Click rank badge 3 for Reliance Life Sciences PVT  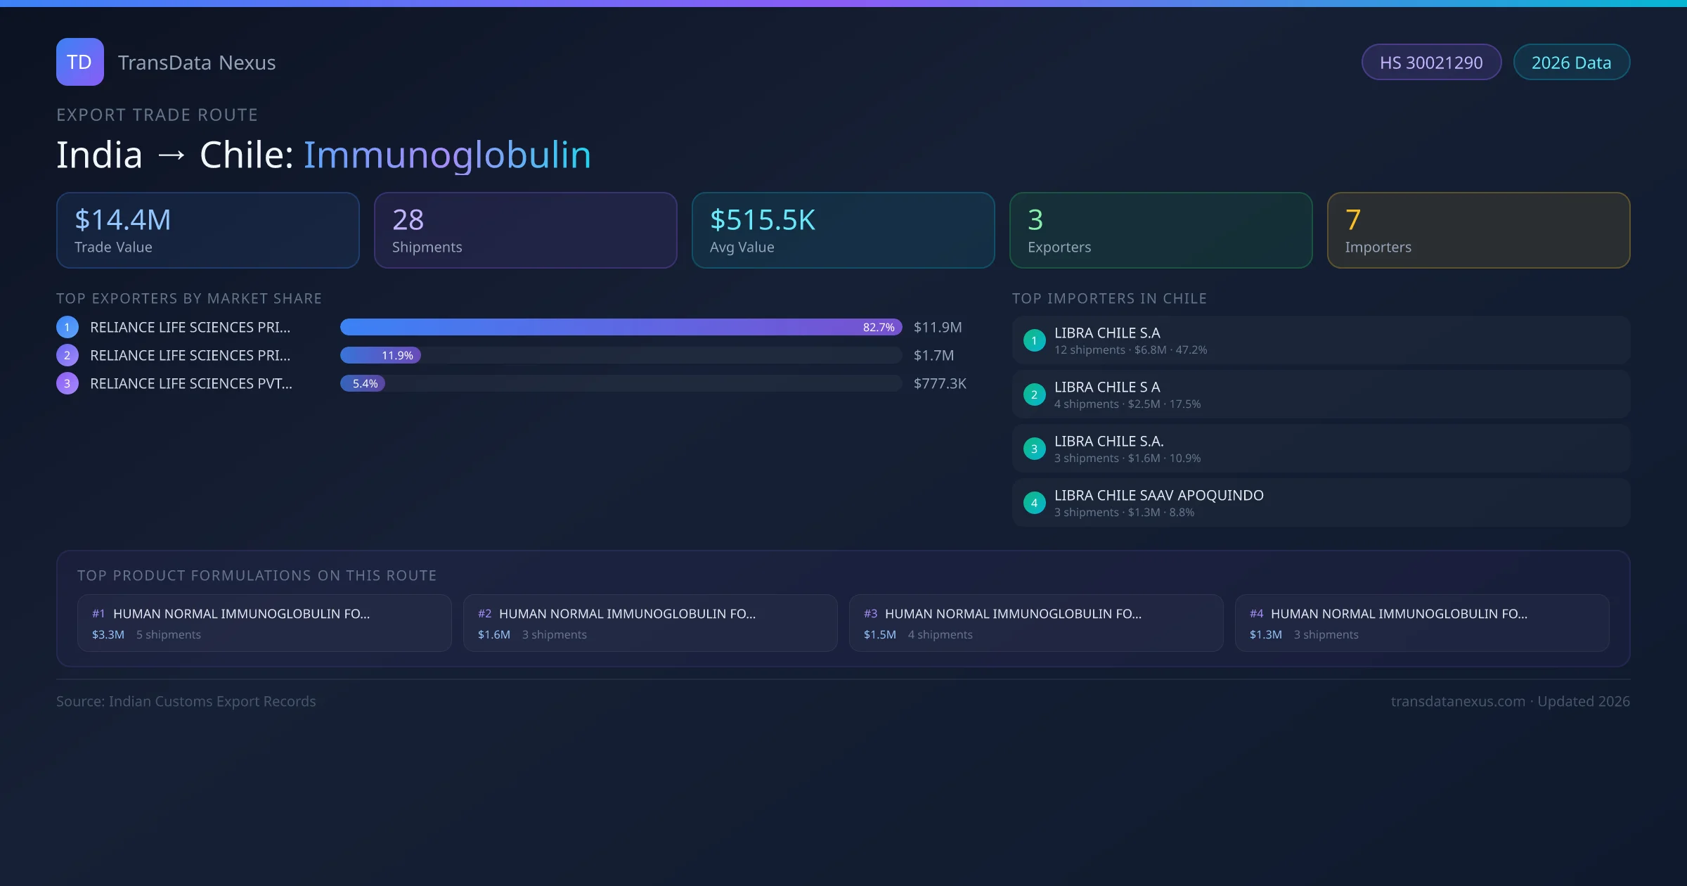[x=67, y=383]
